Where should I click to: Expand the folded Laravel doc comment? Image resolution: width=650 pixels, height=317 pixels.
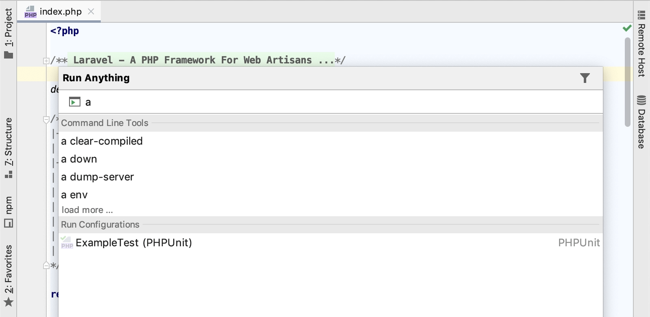46,61
